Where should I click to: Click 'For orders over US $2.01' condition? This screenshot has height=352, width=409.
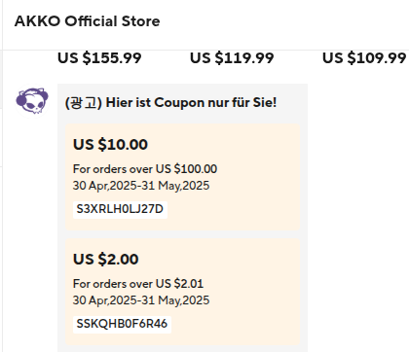(138, 284)
